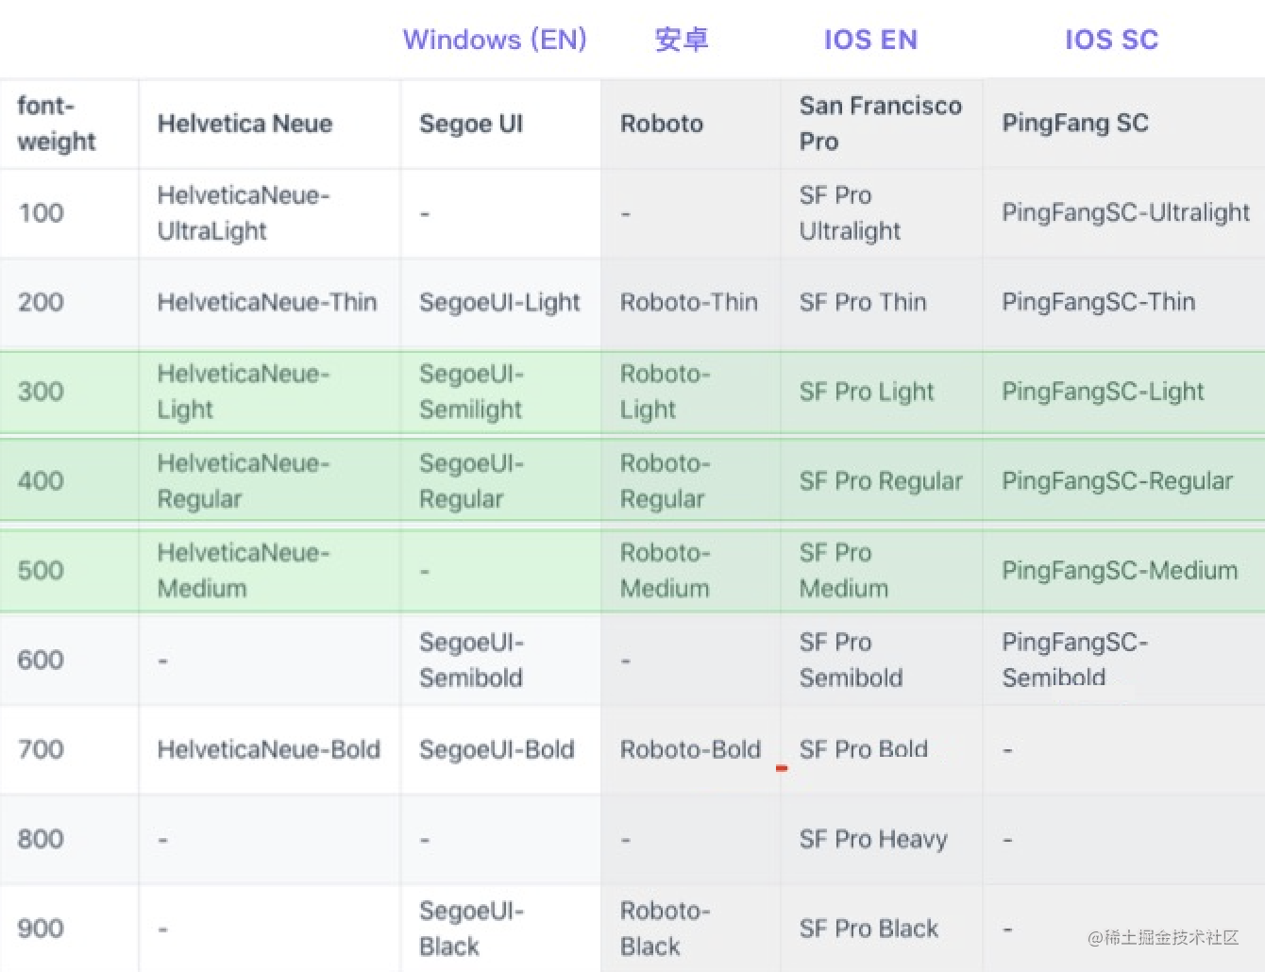The height and width of the screenshot is (972, 1265).
Task: Click the IOS SC column label
Action: point(1111,40)
